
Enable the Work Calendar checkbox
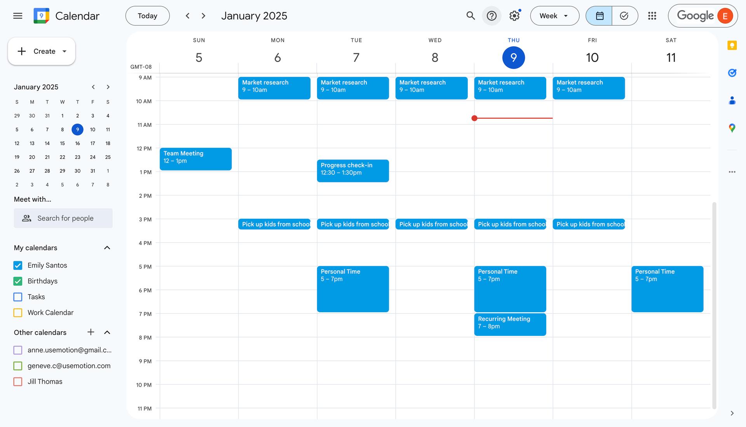(x=17, y=313)
